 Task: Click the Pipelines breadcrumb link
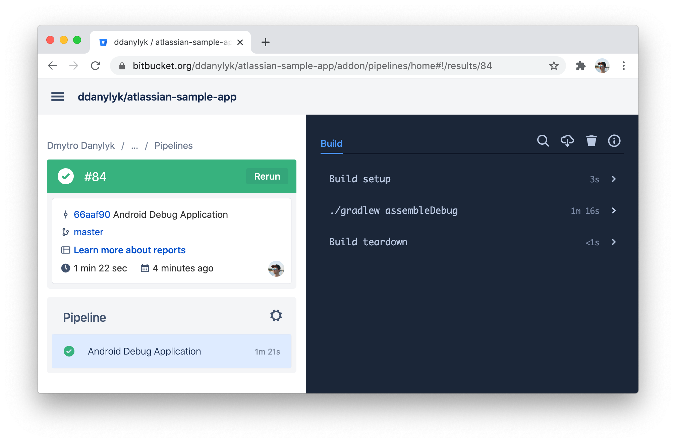(173, 145)
